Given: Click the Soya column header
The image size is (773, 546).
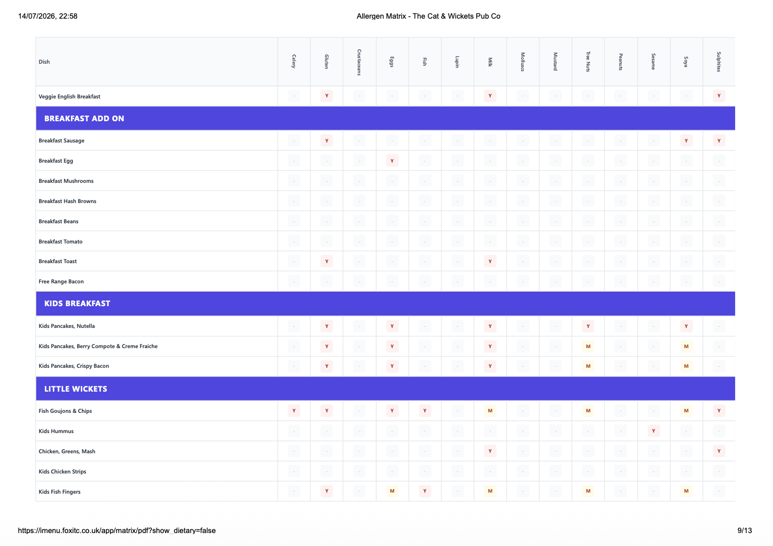Looking at the screenshot, I should coord(686,62).
